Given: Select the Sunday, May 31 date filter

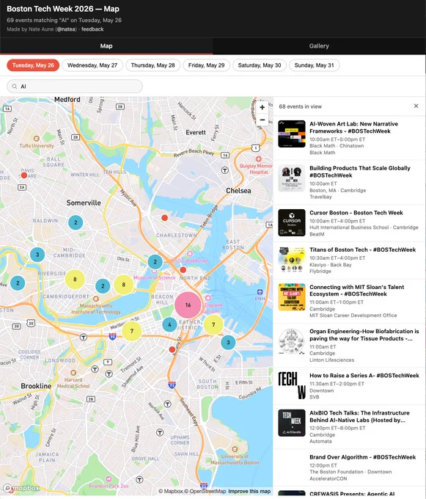Looking at the screenshot, I should point(314,65).
